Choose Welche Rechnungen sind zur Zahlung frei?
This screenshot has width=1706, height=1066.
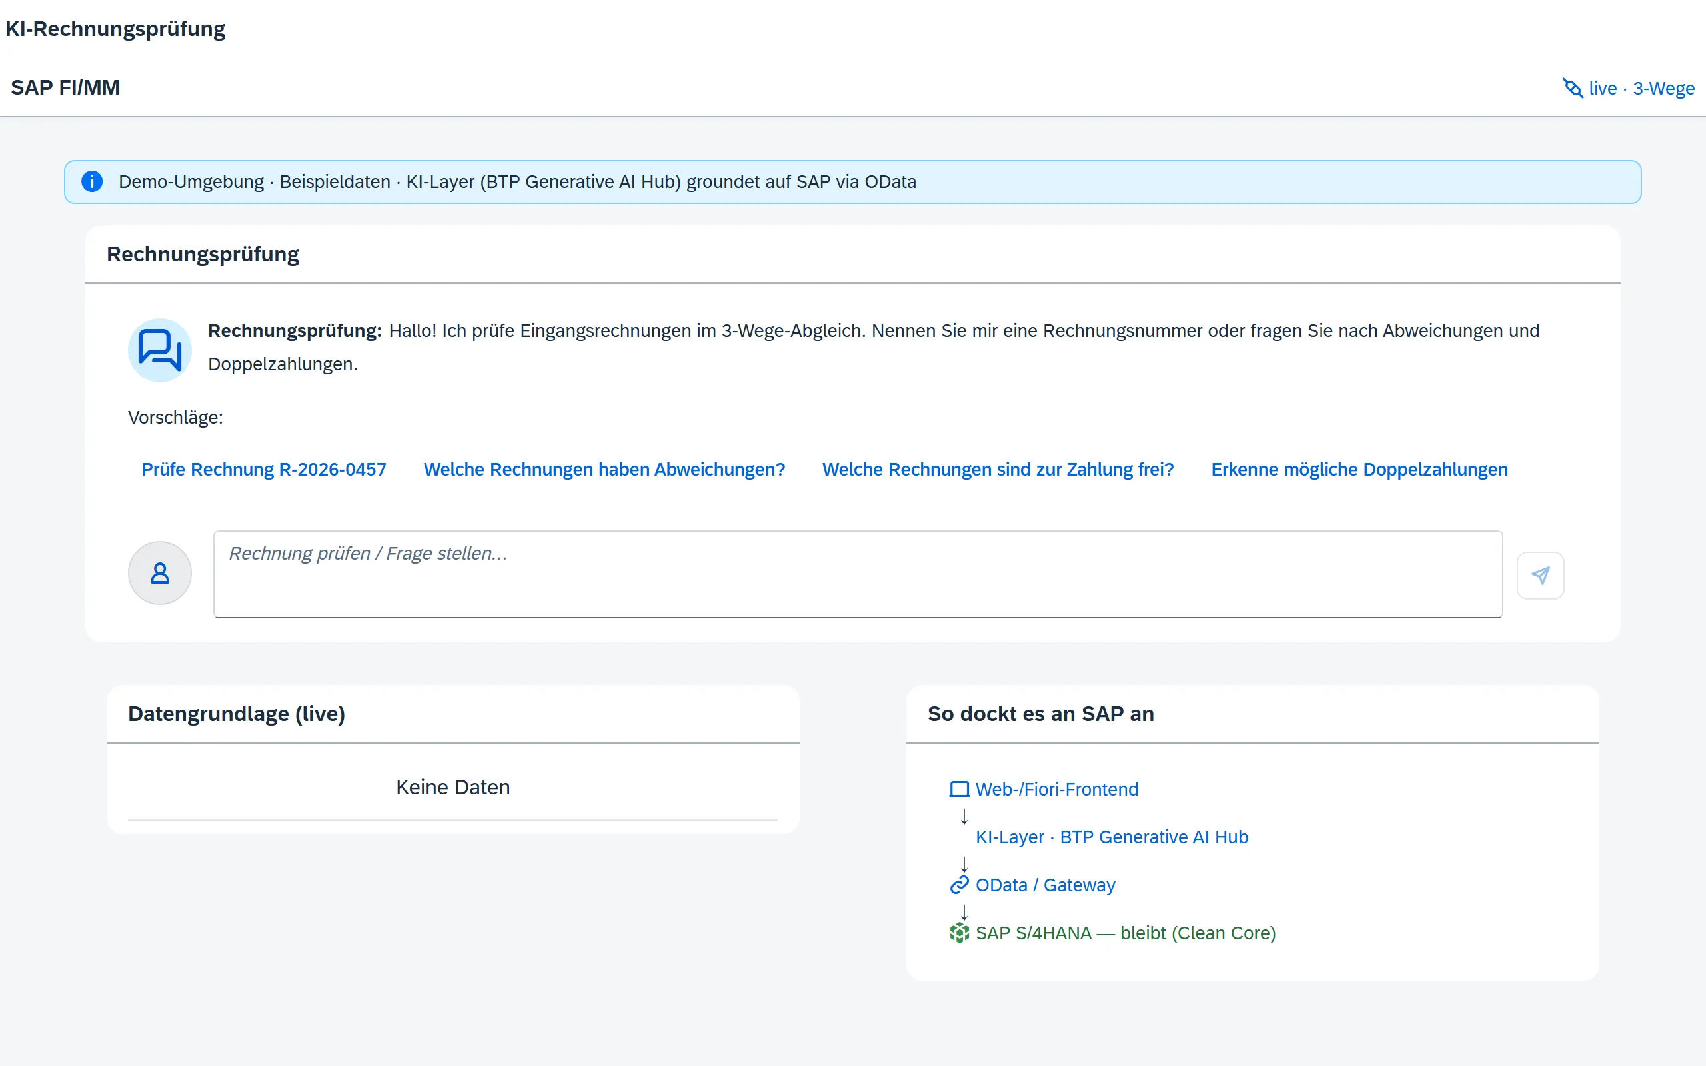click(x=998, y=470)
